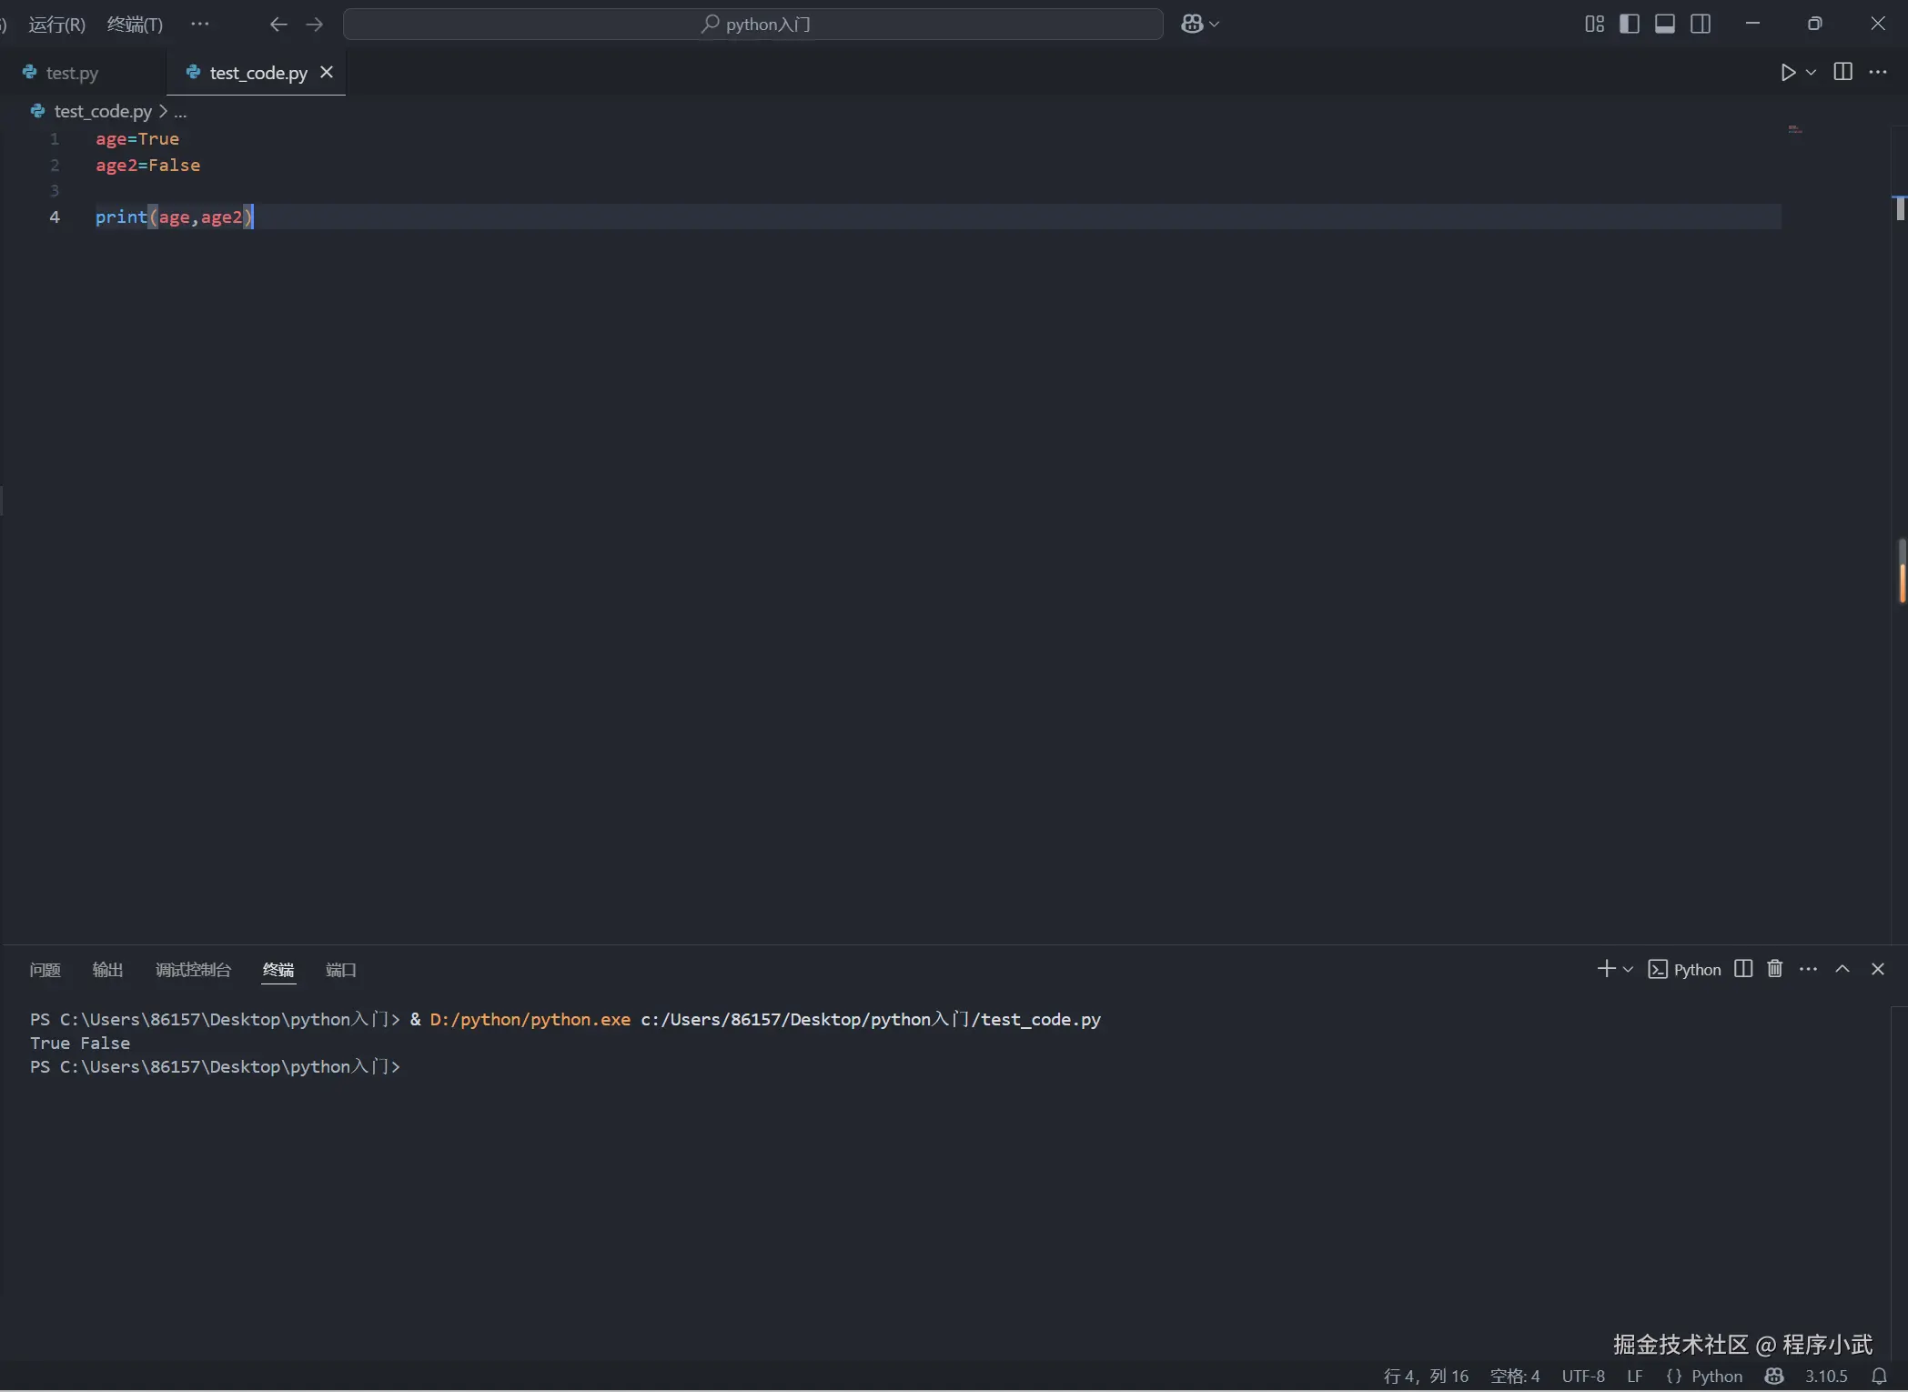Maximize the panel with up chevron
The height and width of the screenshot is (1392, 1908).
coord(1842,969)
